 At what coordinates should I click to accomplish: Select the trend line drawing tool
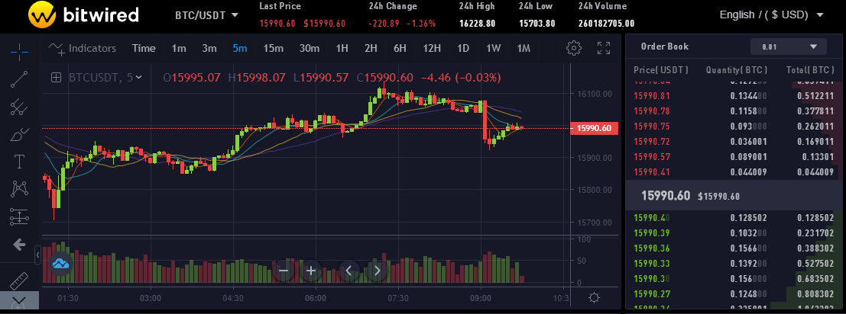tap(19, 78)
